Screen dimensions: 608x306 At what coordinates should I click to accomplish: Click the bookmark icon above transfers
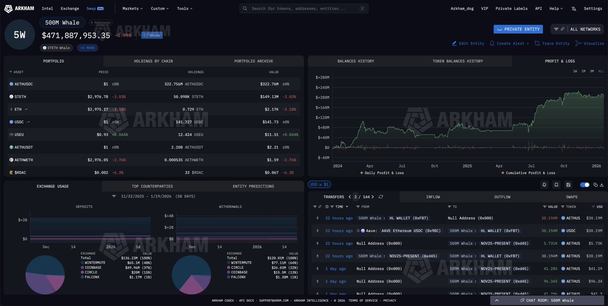(x=556, y=185)
